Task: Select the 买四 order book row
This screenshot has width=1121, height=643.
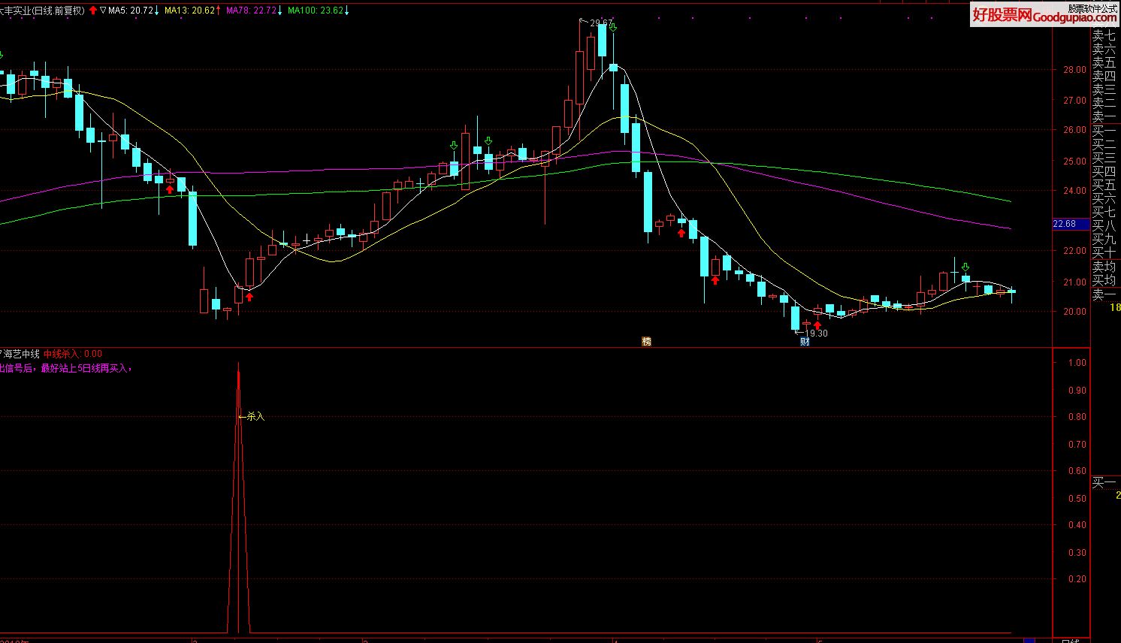Action: tap(1104, 171)
